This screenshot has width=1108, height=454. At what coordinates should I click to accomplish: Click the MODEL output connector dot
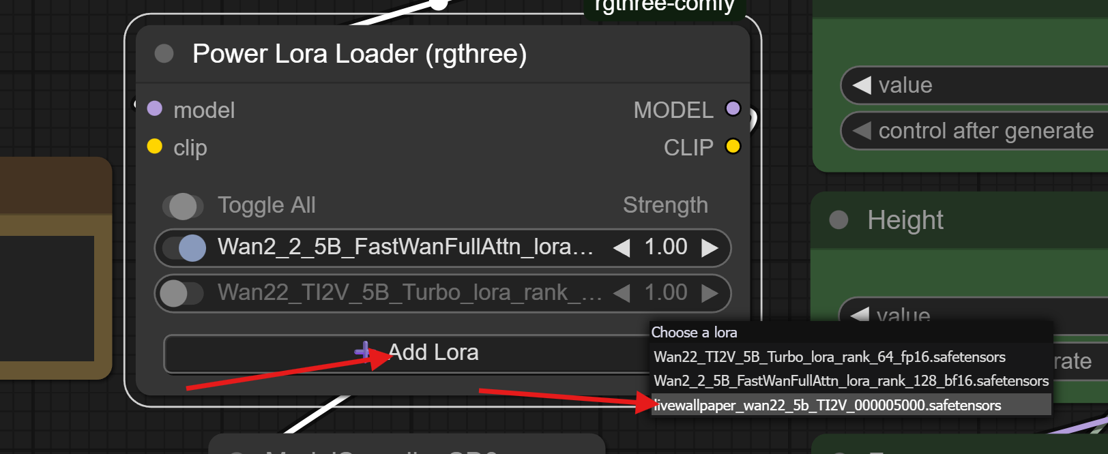point(733,108)
